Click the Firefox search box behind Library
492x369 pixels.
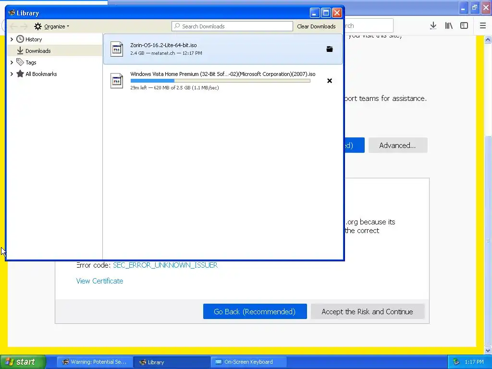tap(369, 26)
